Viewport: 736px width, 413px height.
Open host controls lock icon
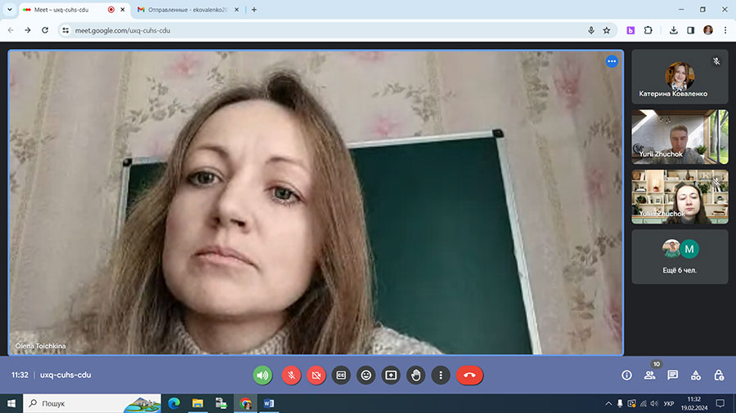(x=719, y=375)
